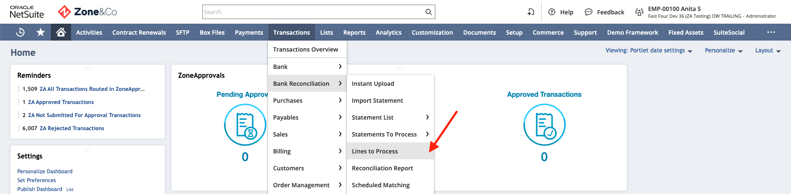The width and height of the screenshot is (791, 194).
Task: Expand the Statement List submenu
Action: [390, 117]
